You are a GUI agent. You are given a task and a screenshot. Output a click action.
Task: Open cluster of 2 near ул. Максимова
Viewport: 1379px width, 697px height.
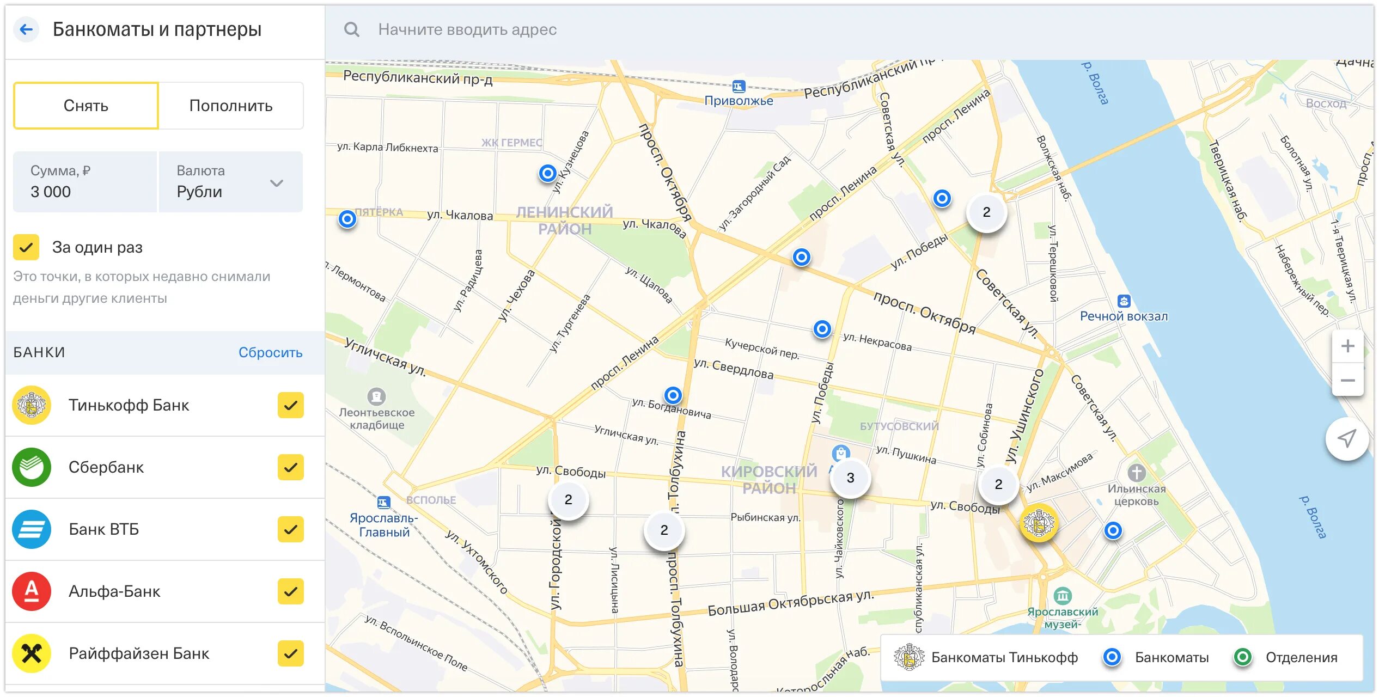pos(998,484)
